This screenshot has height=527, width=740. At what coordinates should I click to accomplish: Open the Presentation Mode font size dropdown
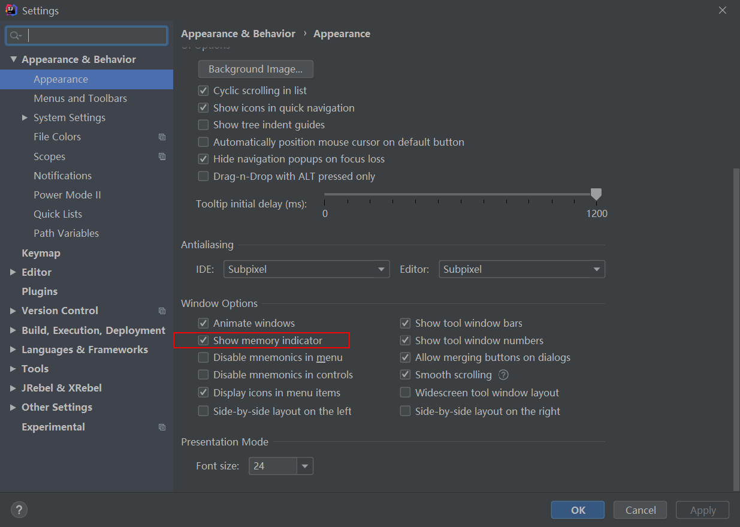305,466
